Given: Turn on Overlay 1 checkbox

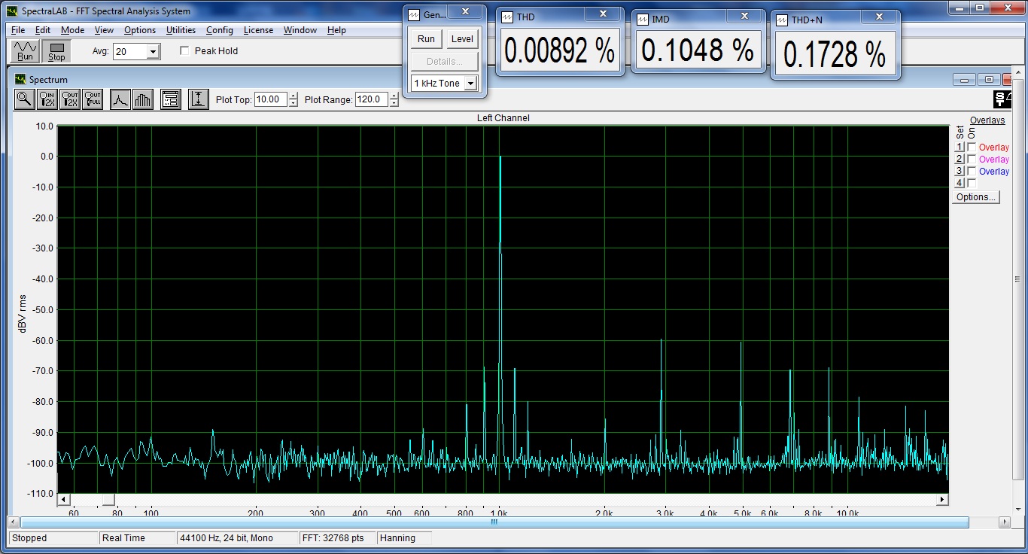Looking at the screenshot, I should pos(972,148).
